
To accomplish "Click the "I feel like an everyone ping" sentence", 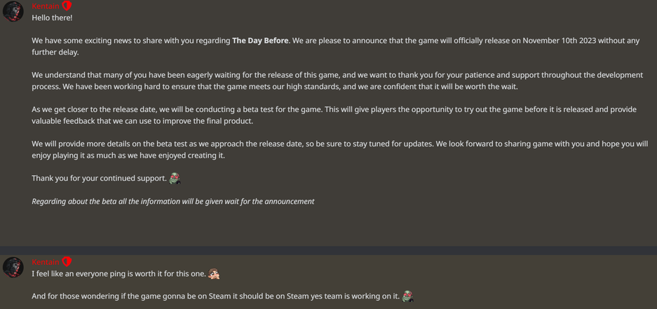I will (118, 273).
